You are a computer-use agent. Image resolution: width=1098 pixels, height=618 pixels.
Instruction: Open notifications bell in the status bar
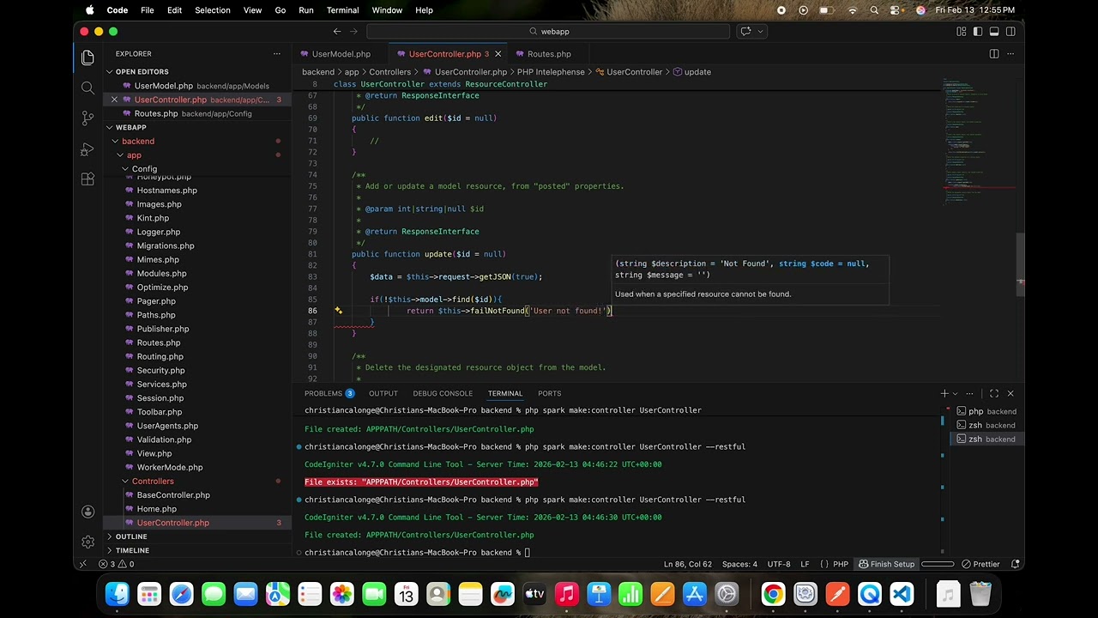point(1016,565)
